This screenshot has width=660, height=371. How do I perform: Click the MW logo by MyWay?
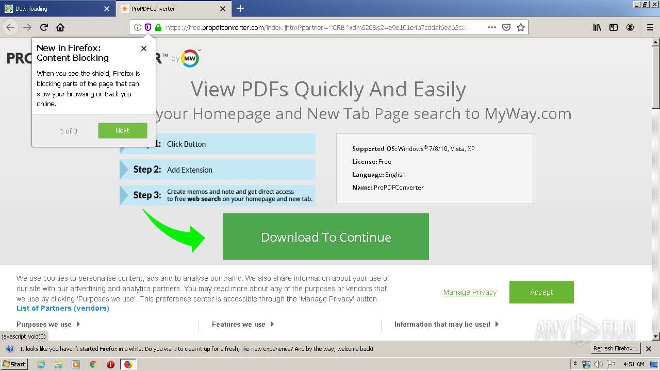pos(190,58)
